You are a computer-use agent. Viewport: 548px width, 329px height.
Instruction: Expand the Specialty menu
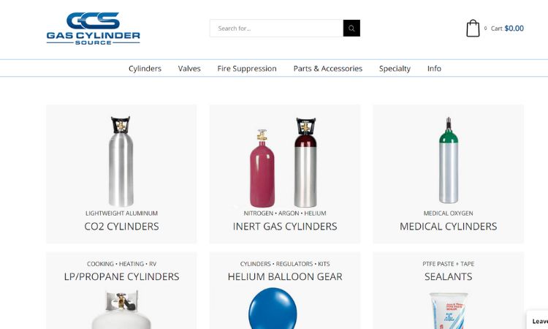pos(395,69)
